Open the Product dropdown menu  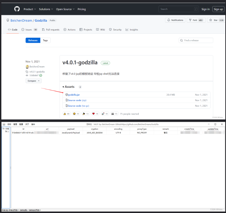[x=30, y=9]
